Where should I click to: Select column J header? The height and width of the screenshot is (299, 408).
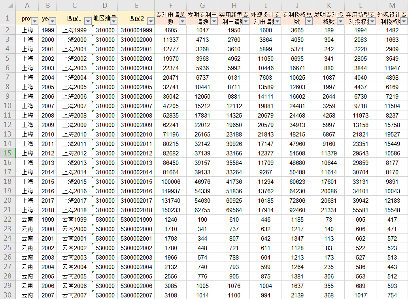click(297, 5)
